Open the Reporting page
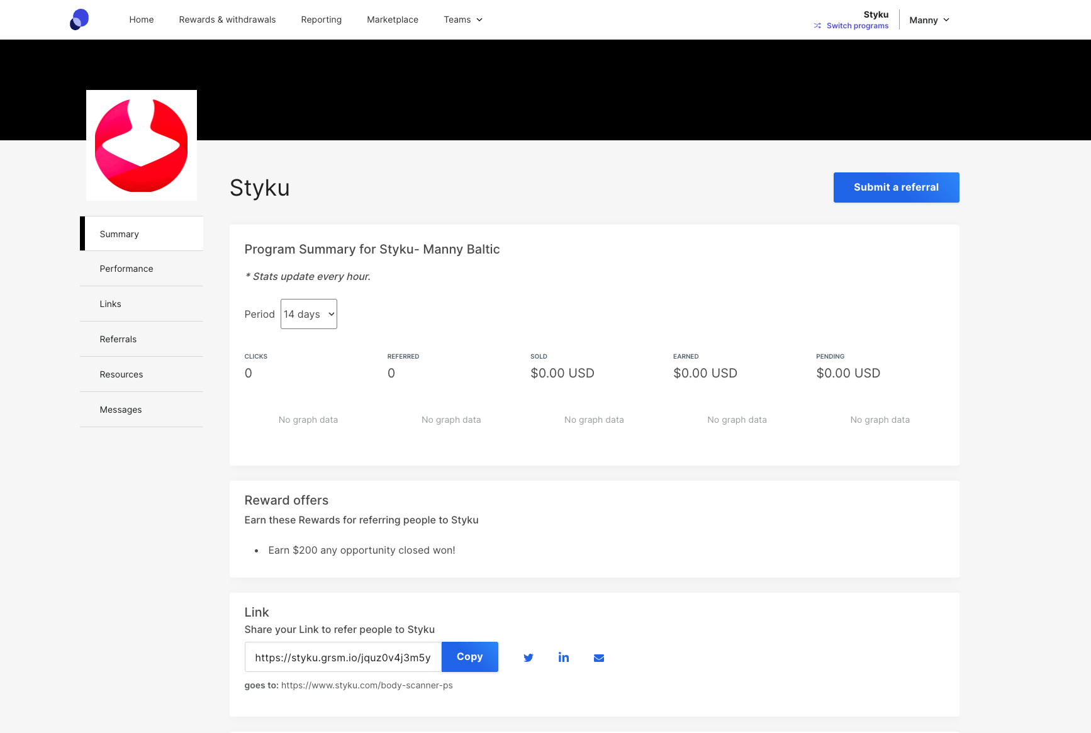Image resolution: width=1091 pixels, height=733 pixels. coord(321,20)
